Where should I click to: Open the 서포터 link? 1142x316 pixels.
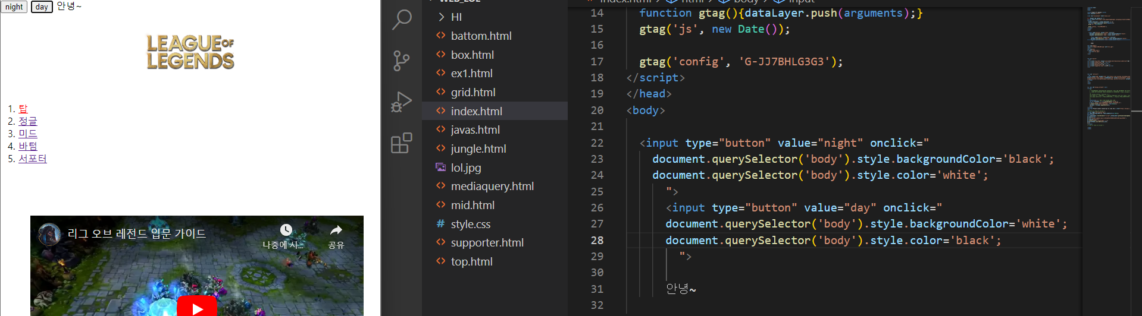pos(33,159)
